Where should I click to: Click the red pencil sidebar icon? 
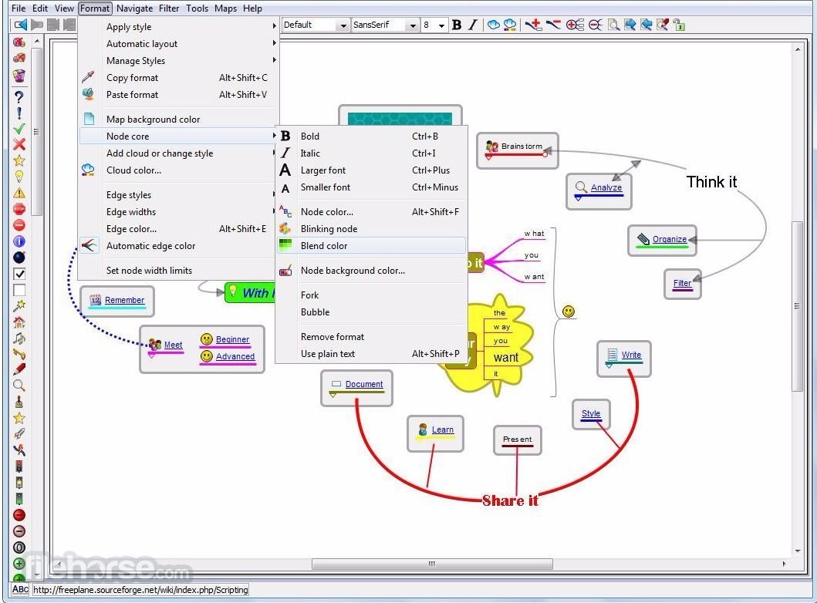19,369
